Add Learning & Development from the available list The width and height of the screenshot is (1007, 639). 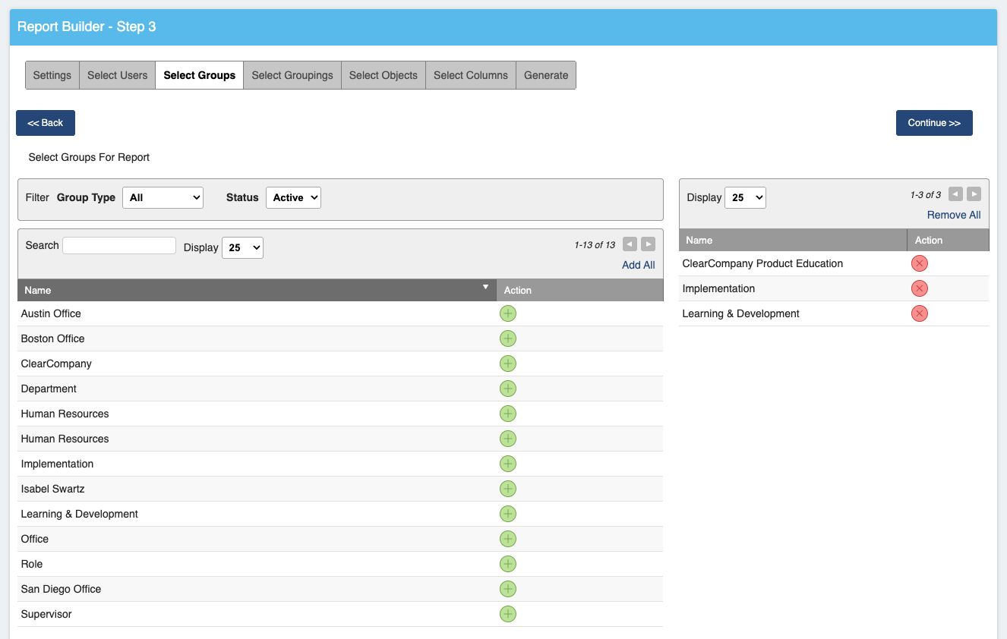click(508, 514)
